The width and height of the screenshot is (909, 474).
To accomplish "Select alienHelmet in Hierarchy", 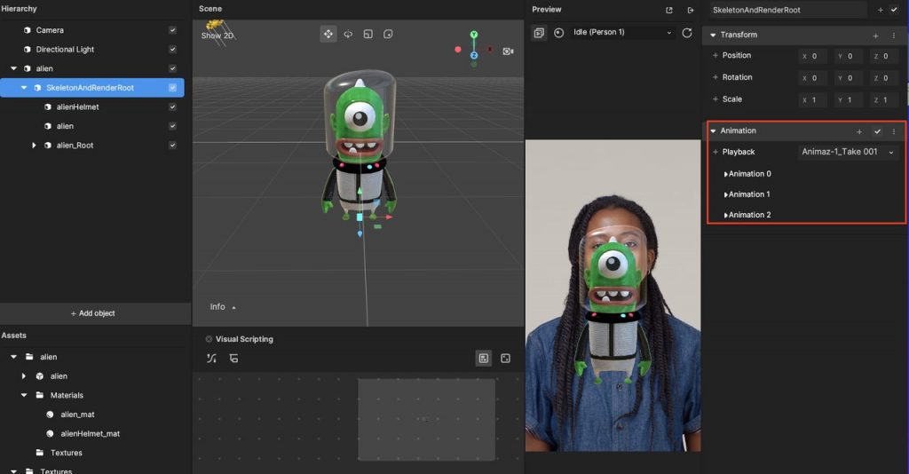I will [x=78, y=107].
